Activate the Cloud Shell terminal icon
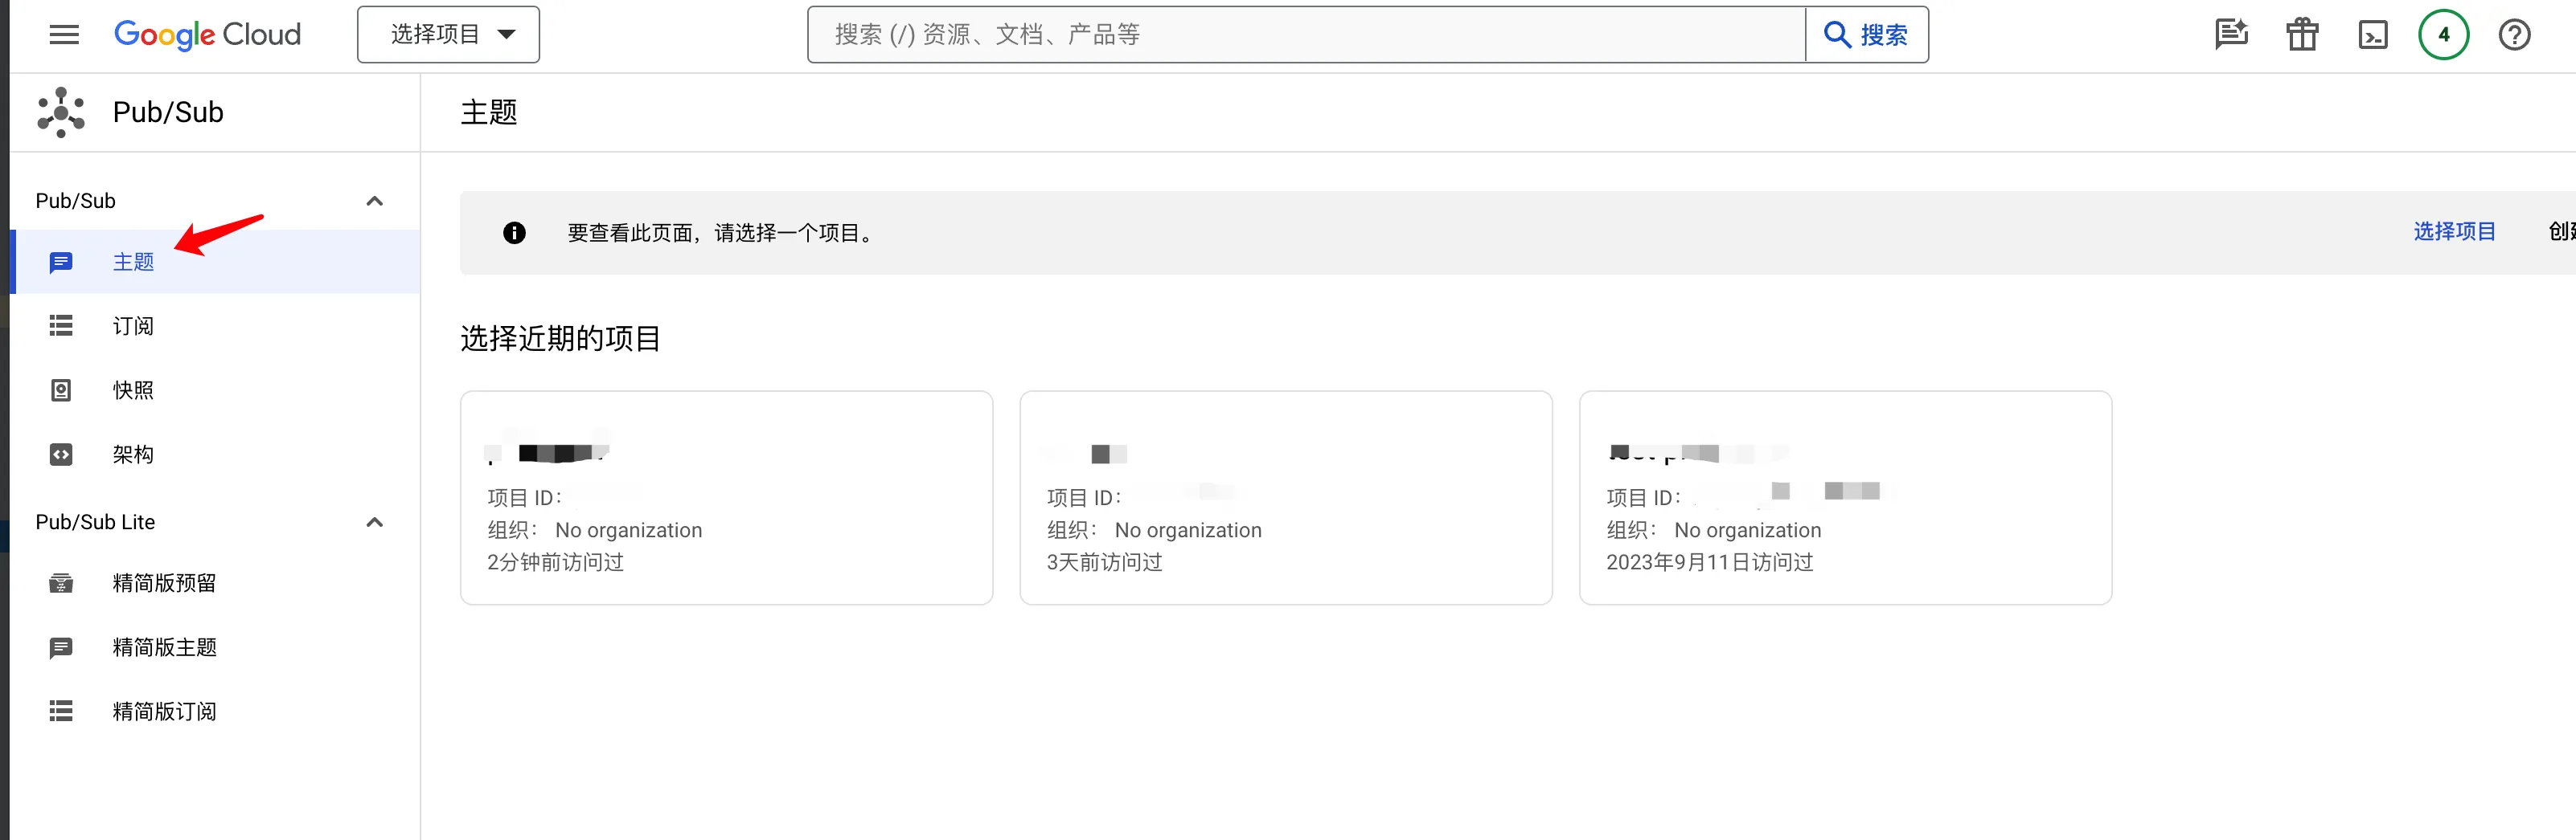This screenshot has height=840, width=2576. coord(2373,35)
